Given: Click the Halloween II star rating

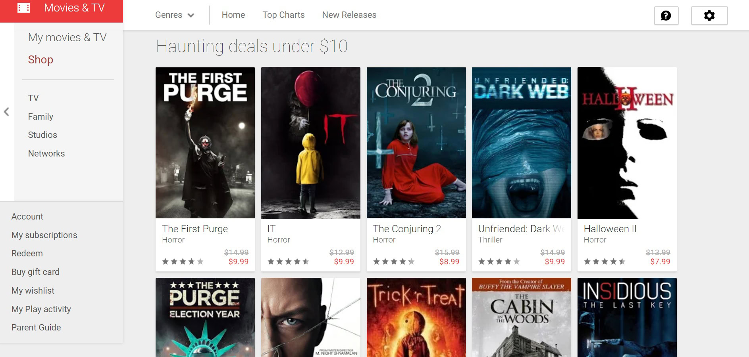Looking at the screenshot, I should click(605, 262).
